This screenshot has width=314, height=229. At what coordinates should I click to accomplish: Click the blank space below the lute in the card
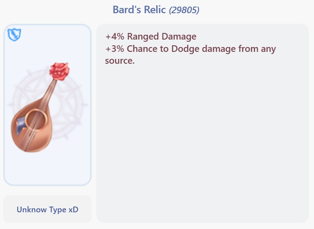click(48, 169)
